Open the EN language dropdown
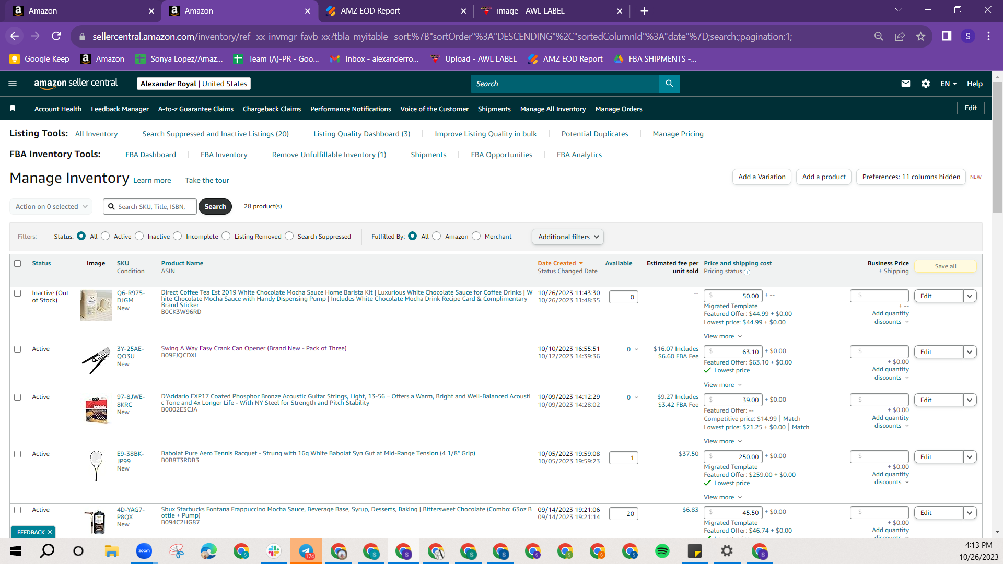Image resolution: width=1003 pixels, height=564 pixels. point(949,84)
